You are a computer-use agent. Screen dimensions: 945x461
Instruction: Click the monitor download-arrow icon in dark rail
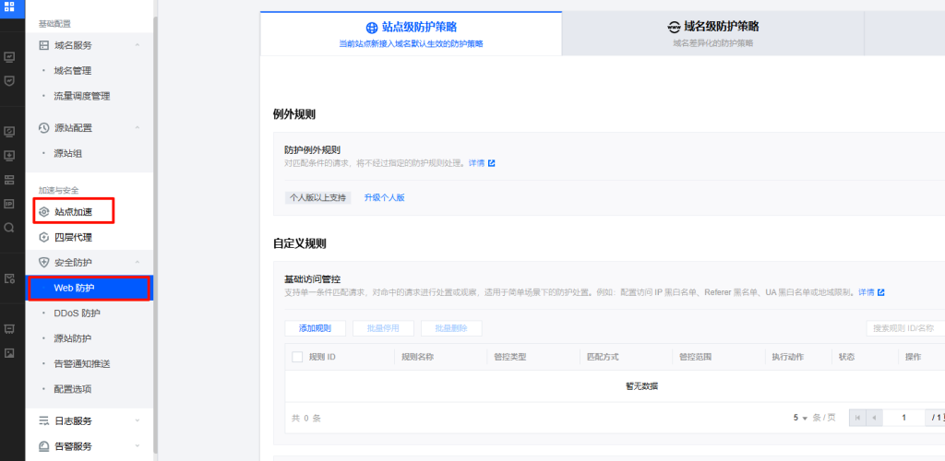click(x=9, y=155)
